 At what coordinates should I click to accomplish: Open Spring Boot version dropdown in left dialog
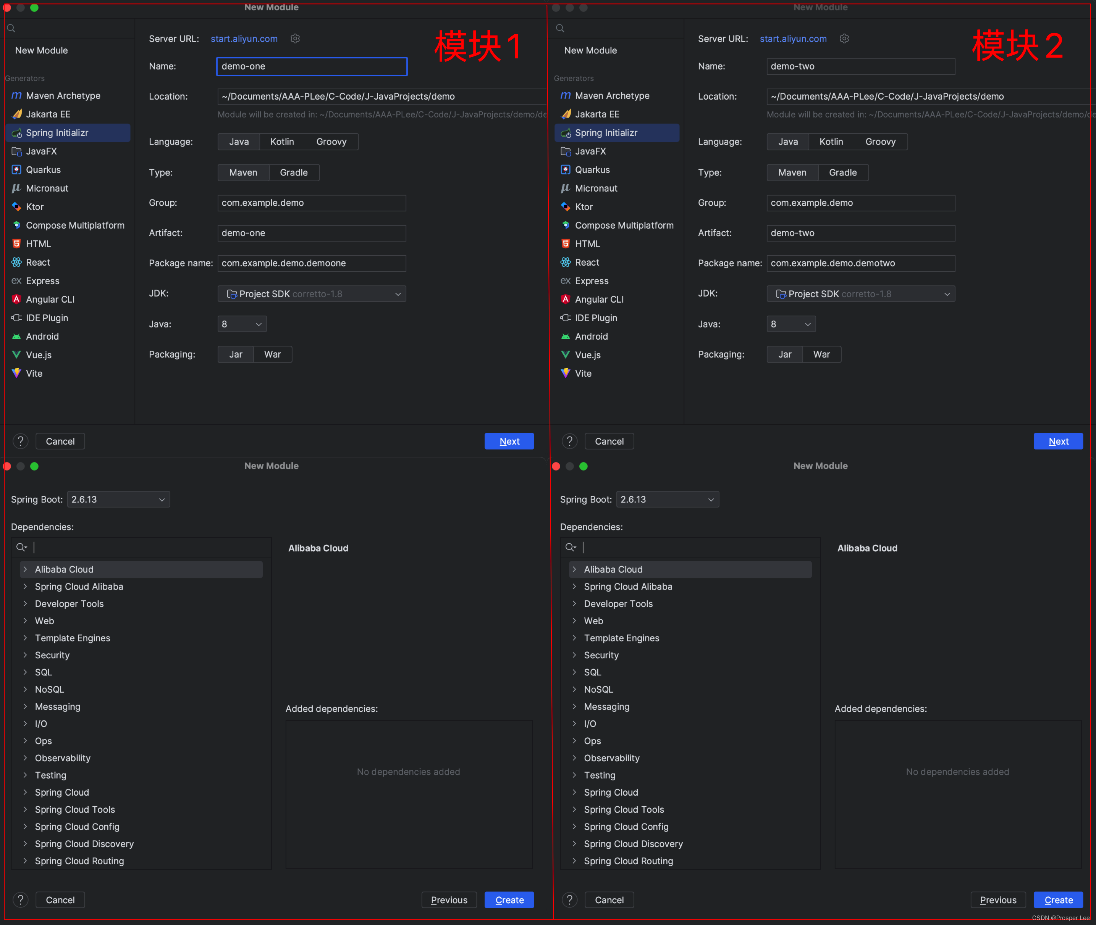click(x=118, y=499)
